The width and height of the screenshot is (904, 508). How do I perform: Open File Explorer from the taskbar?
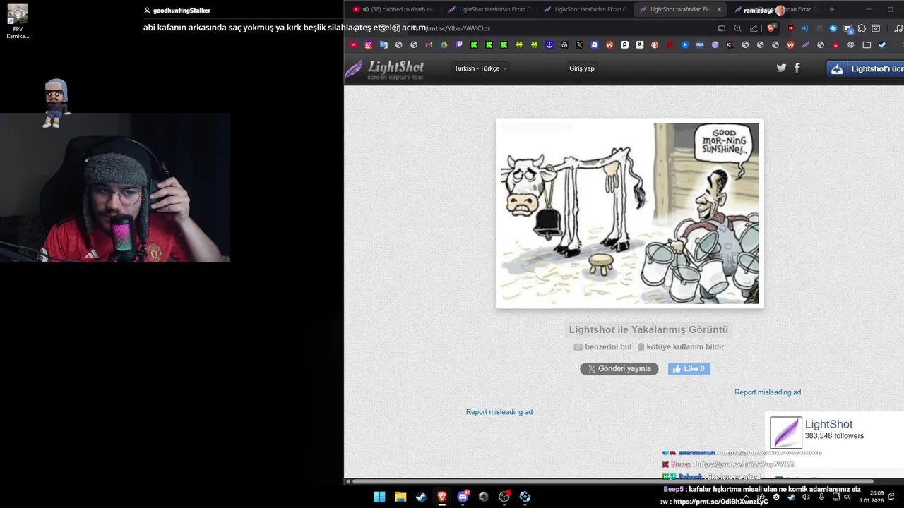click(x=400, y=497)
